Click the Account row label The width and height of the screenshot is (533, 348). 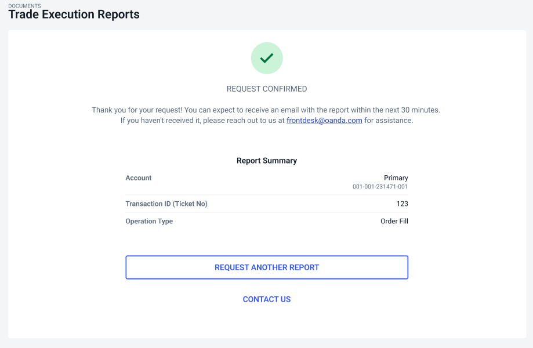point(139,178)
